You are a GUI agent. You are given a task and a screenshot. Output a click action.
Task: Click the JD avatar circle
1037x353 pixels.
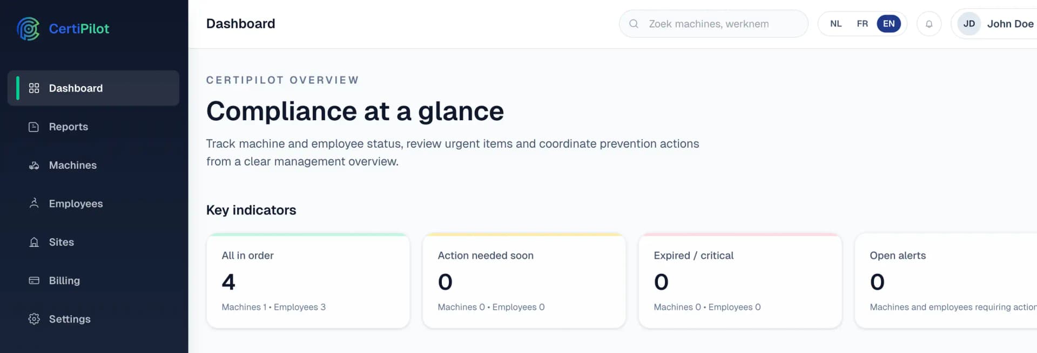click(969, 24)
